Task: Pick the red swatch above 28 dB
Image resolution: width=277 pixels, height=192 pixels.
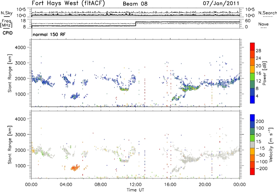Action: point(252,46)
